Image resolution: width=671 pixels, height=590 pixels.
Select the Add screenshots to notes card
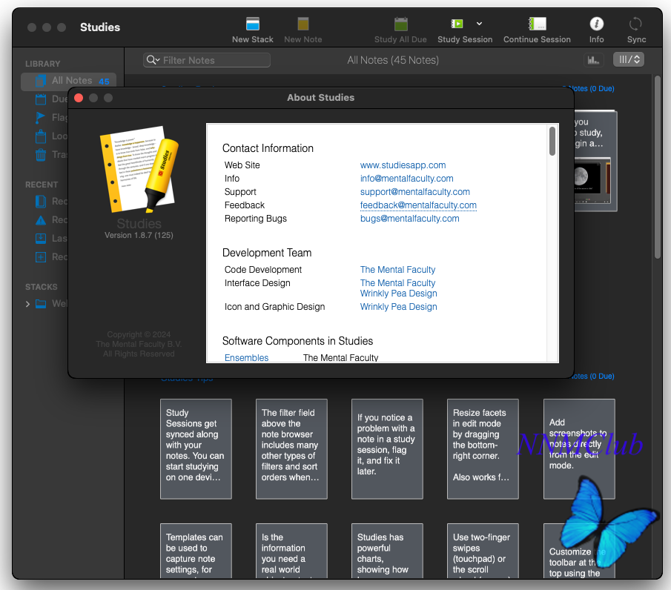pos(579,449)
